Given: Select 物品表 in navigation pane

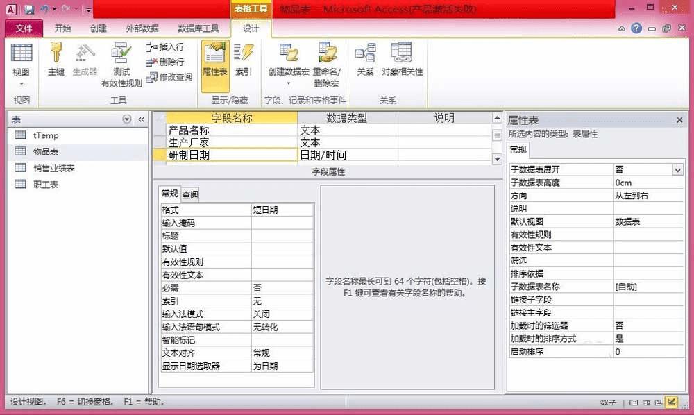Looking at the screenshot, I should pyautogui.click(x=78, y=151).
